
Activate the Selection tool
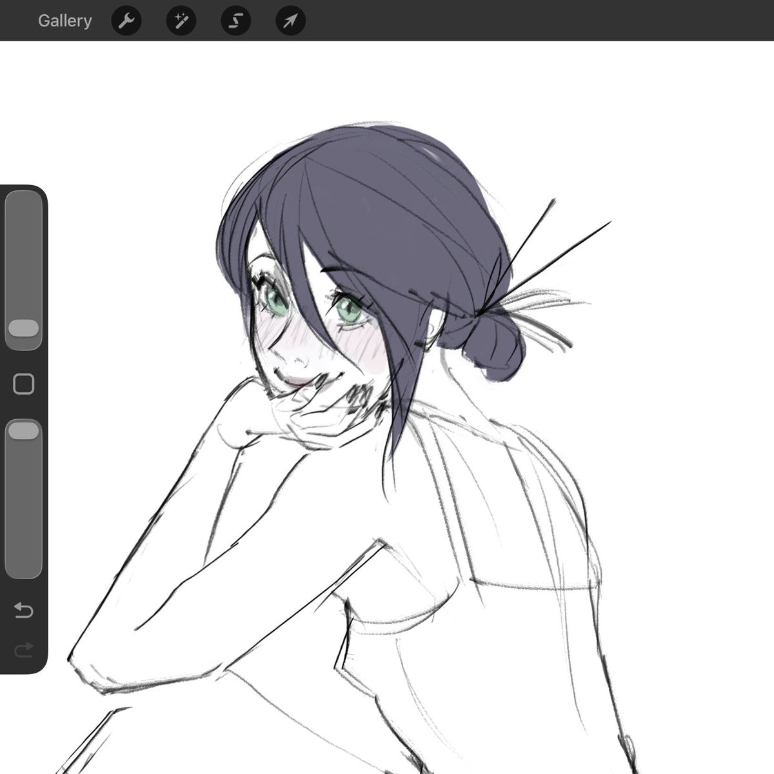point(236,21)
